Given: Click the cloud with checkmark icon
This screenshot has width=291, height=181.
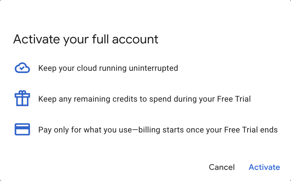Looking at the screenshot, I should tap(22, 68).
